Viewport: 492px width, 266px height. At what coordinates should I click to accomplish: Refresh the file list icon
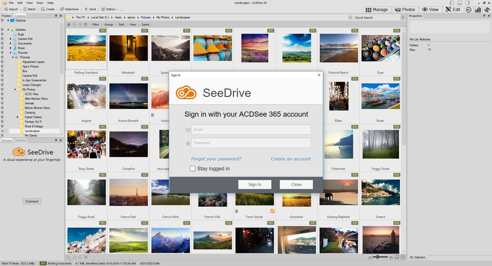tap(350, 17)
